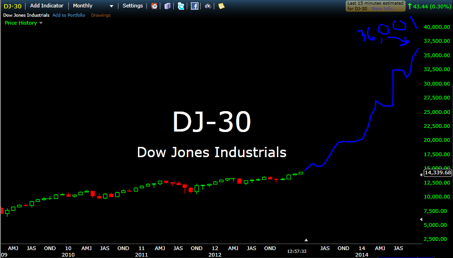
Task: Click the 14,339.68 current price label
Action: [x=438, y=172]
